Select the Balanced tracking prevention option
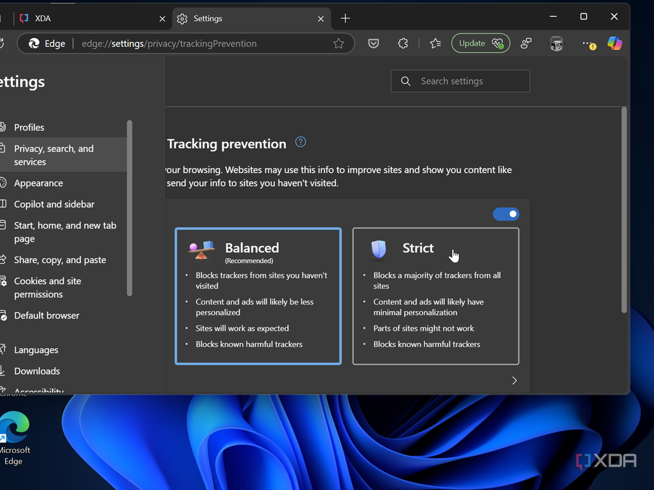This screenshot has height=490, width=654. 258,296
